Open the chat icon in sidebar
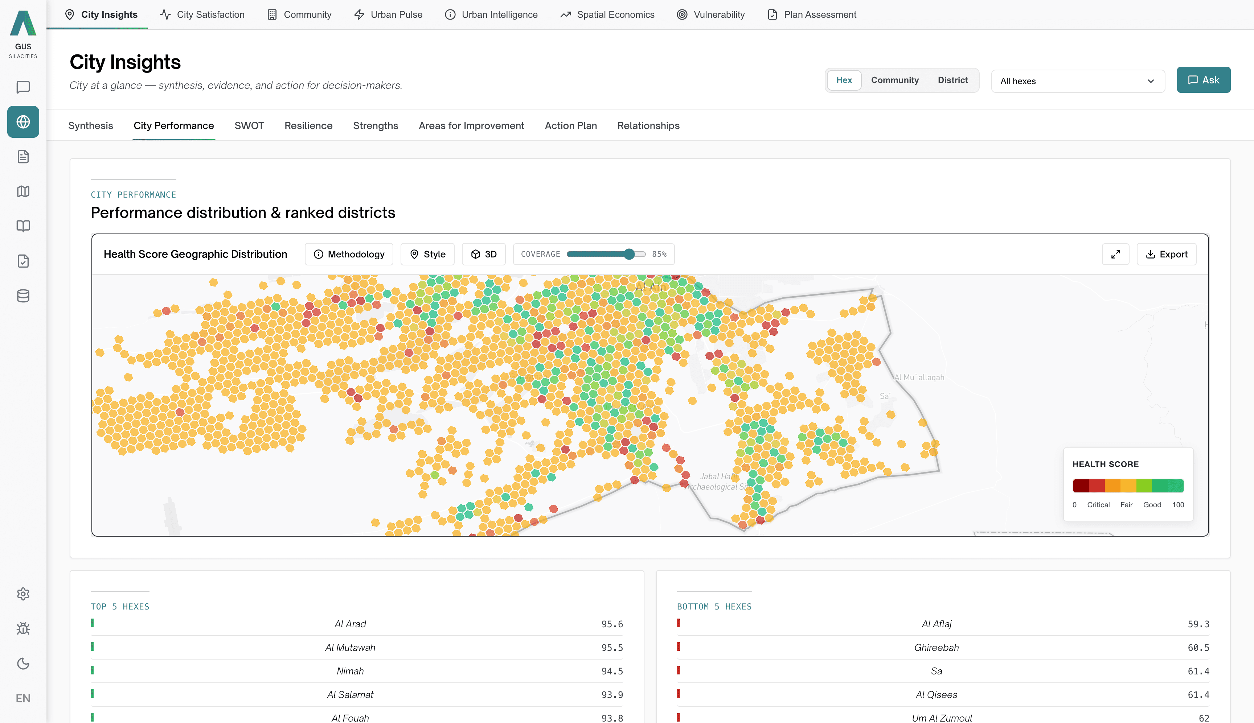The image size is (1254, 723). (x=23, y=87)
